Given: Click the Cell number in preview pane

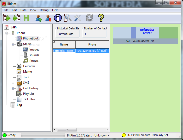Looking at the screenshot, I should coord(143,41).
